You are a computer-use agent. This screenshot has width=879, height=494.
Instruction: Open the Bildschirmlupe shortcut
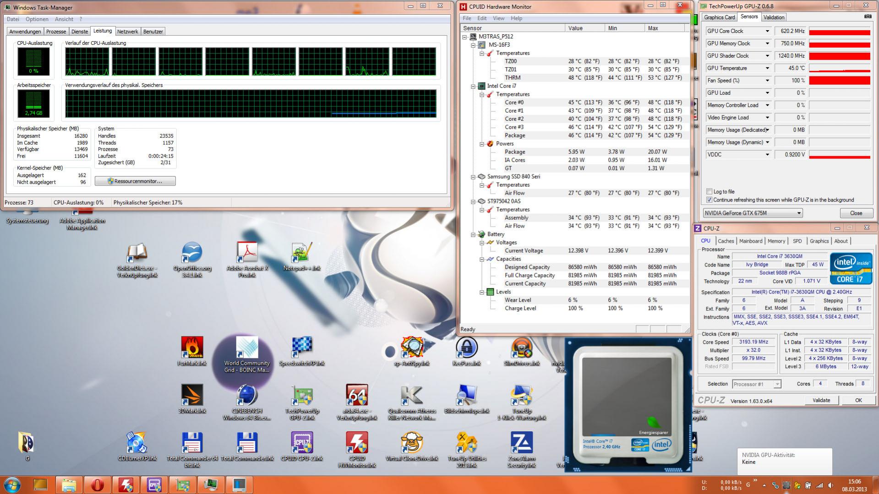[x=466, y=398]
